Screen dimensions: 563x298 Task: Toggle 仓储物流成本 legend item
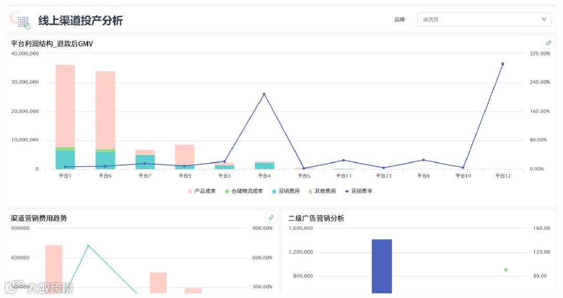pos(244,191)
